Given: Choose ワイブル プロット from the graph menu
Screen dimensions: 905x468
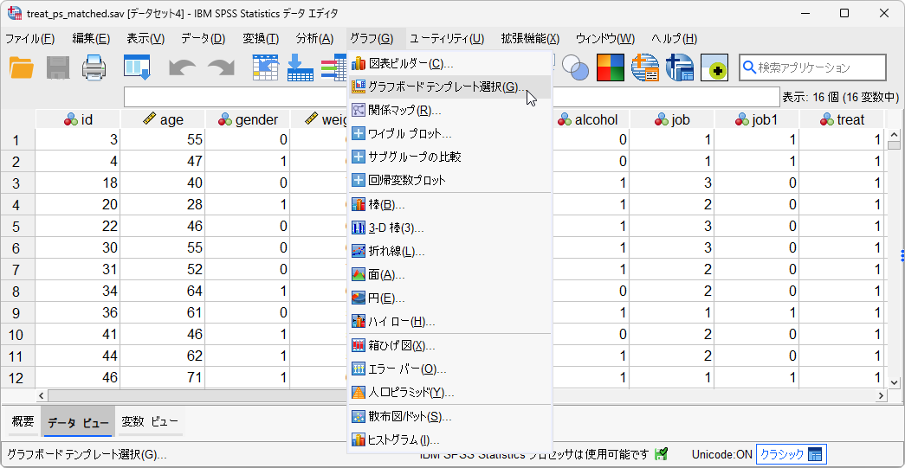Looking at the screenshot, I should pyautogui.click(x=450, y=134).
